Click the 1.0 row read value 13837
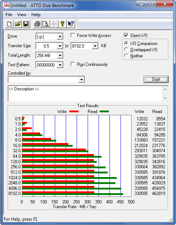176x225 pixels. 160,124
